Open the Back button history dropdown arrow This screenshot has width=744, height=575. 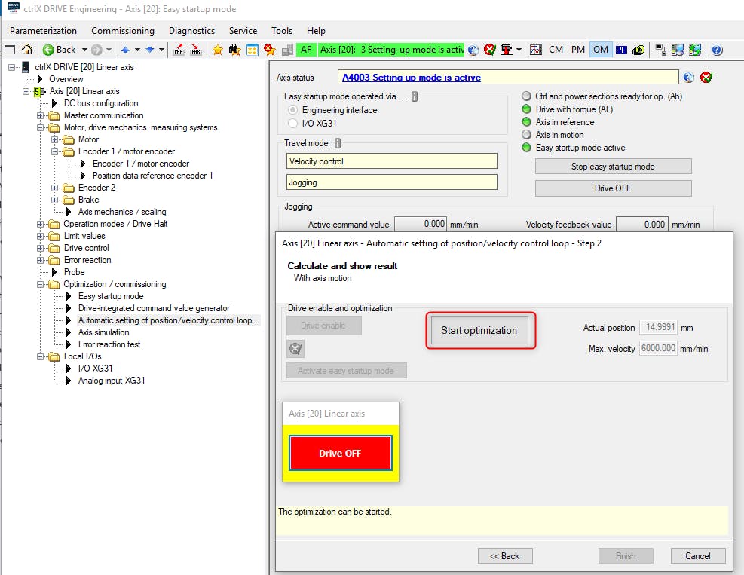click(84, 49)
